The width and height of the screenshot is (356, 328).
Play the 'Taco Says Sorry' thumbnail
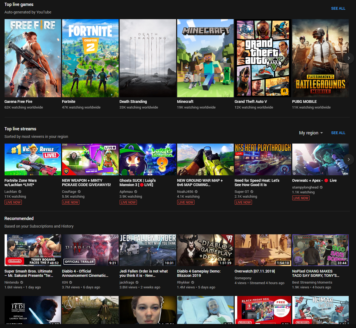coord(321,250)
